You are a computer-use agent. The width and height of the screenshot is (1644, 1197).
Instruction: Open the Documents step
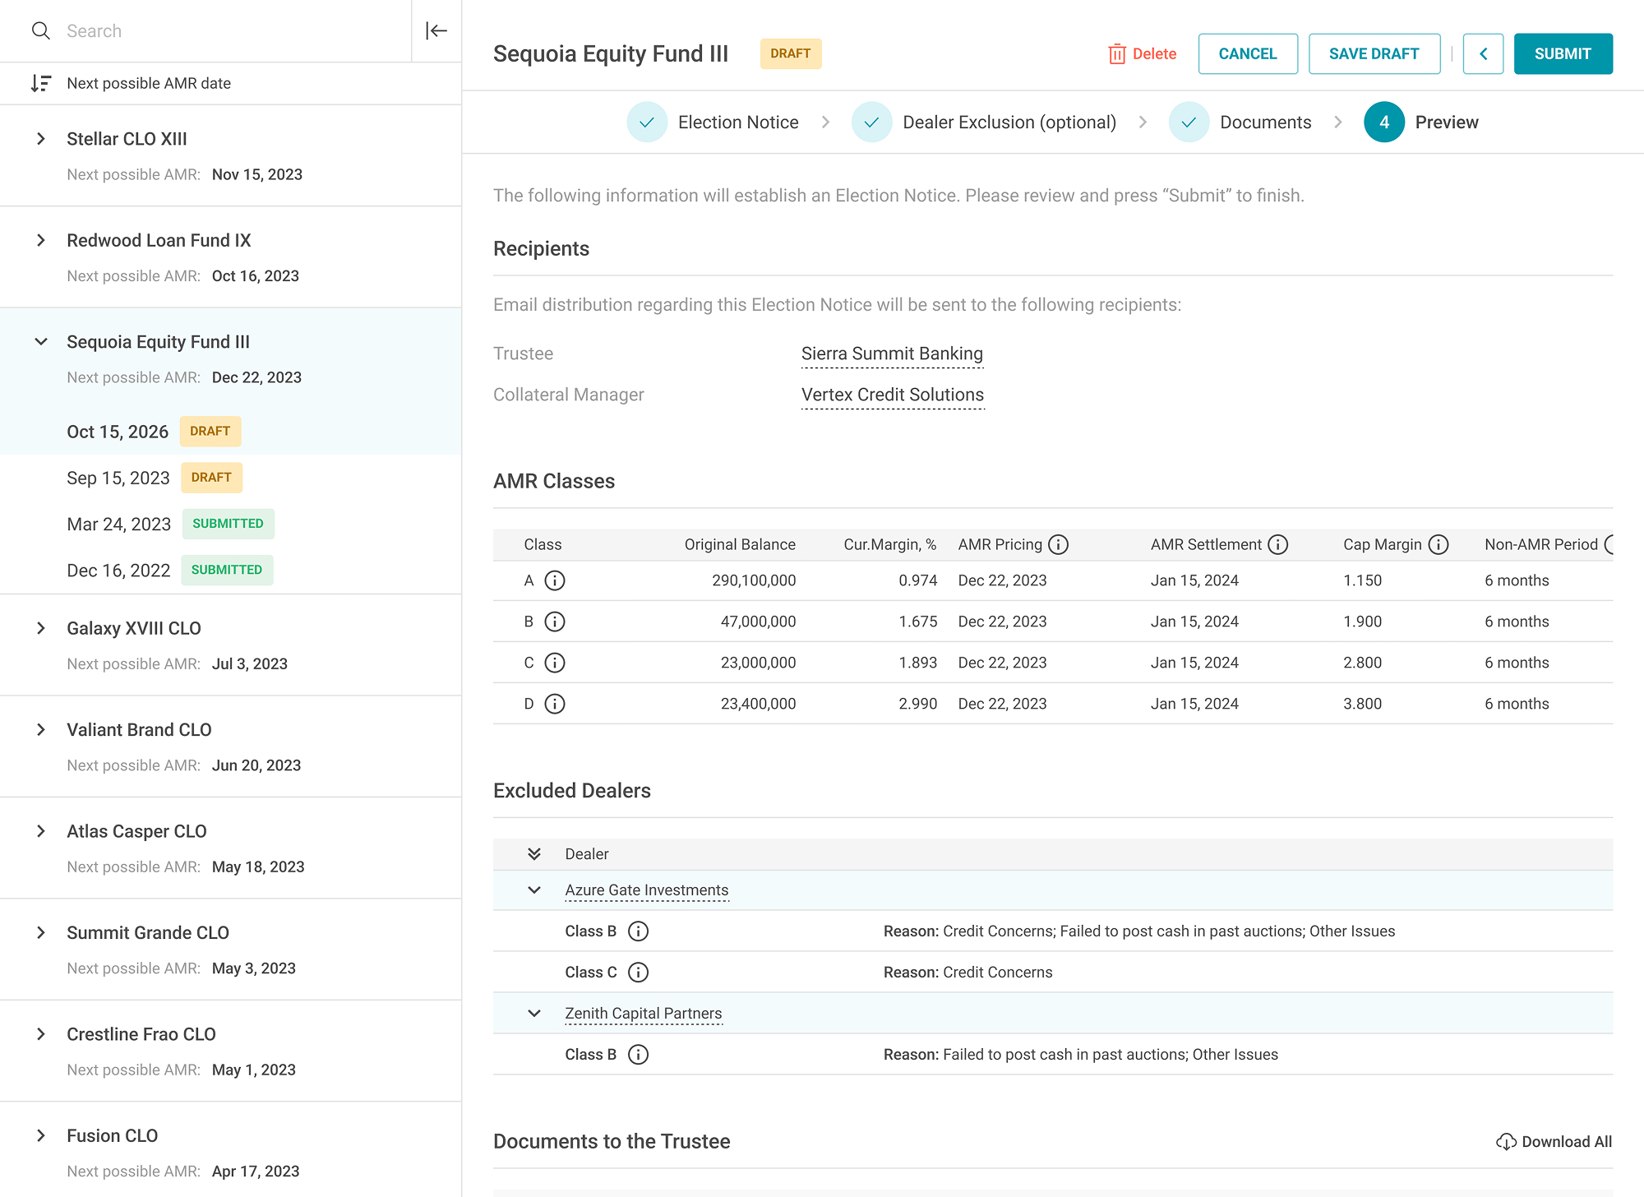[1240, 122]
